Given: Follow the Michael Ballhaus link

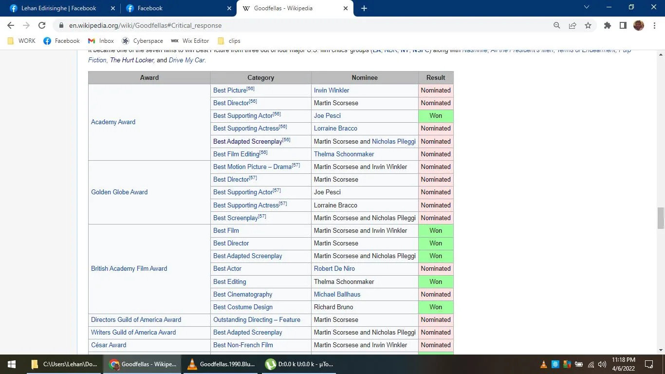Looking at the screenshot, I should (337, 295).
